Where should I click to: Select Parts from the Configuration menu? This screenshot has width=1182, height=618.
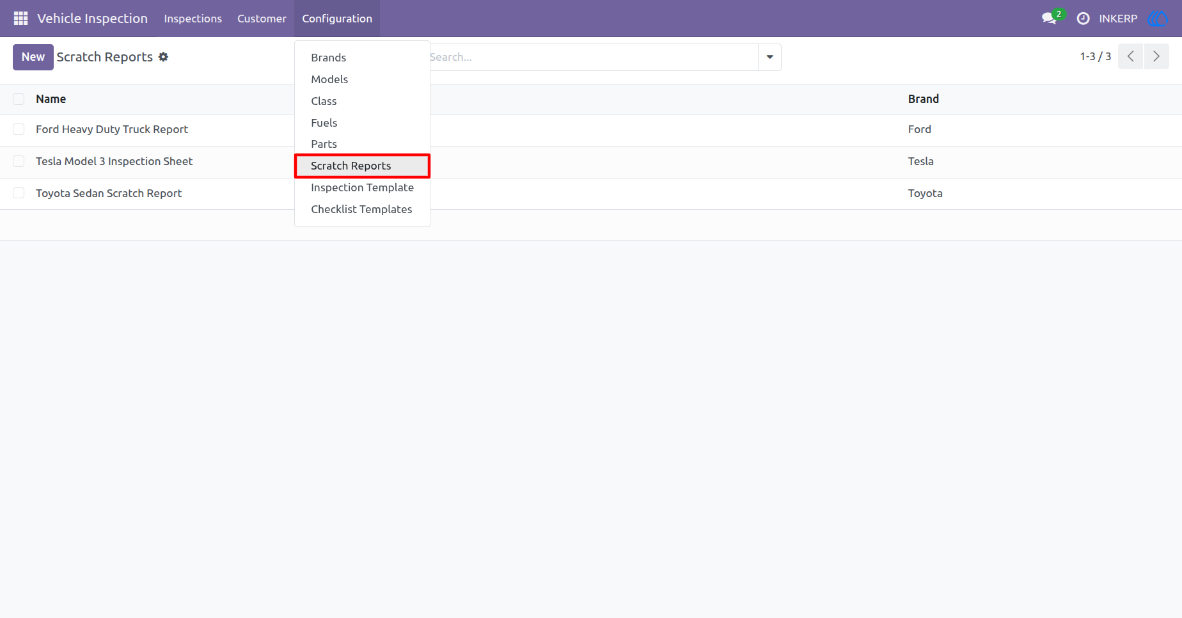[362, 144]
